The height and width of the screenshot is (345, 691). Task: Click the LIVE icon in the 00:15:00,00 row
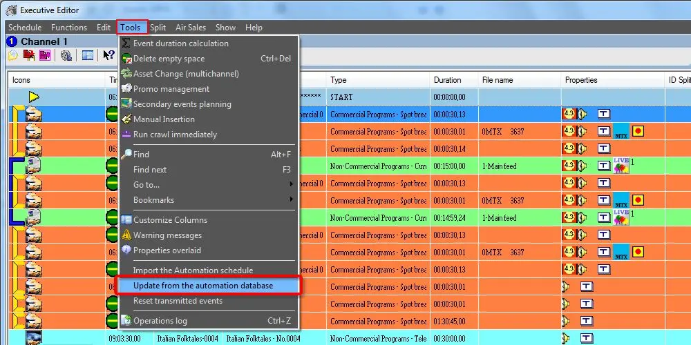(x=621, y=166)
